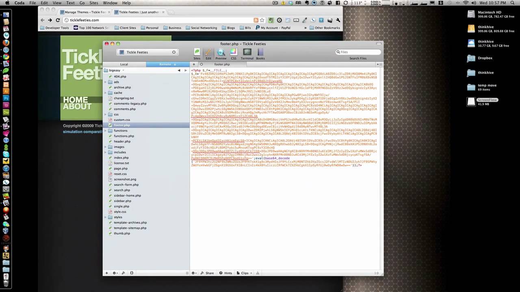Expand the ads folder
This screenshot has height=292, width=520.
[106, 82]
